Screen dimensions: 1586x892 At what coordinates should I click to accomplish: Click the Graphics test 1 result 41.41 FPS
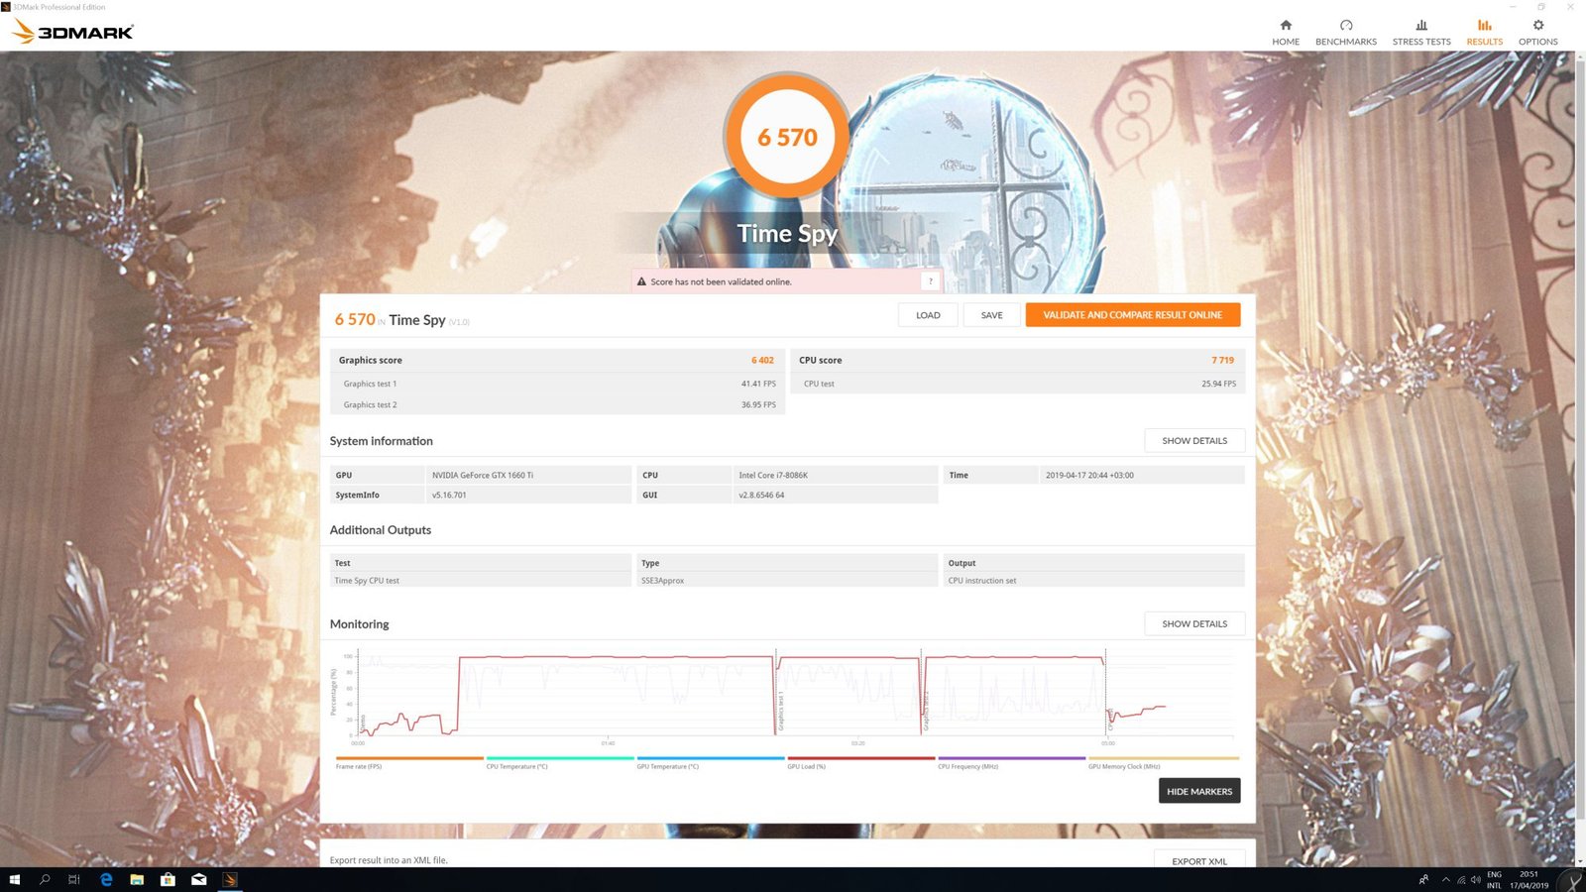coord(758,384)
